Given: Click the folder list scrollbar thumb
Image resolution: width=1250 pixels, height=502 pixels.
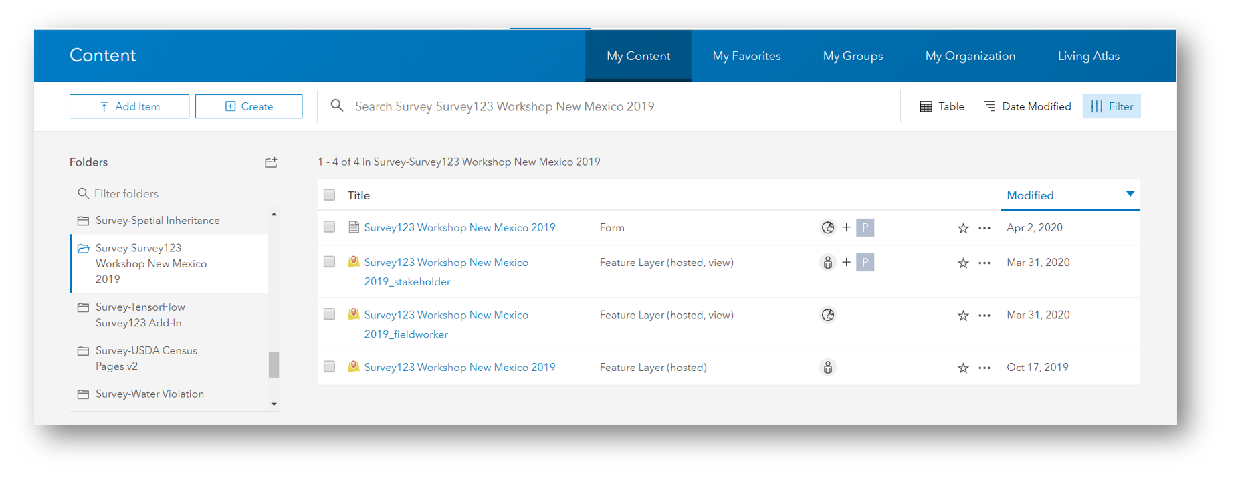Looking at the screenshot, I should tap(274, 365).
